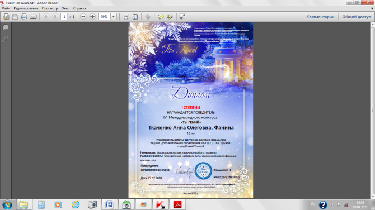Open the Комментарии pane
Viewport: 375px width, 210px height.
[320, 17]
